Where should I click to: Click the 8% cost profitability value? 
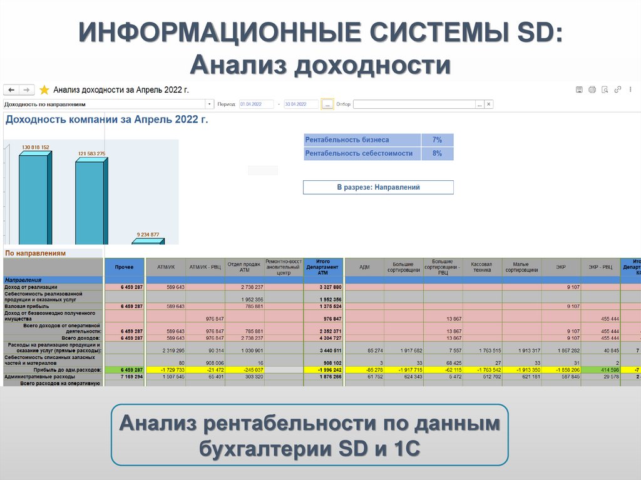(x=438, y=153)
